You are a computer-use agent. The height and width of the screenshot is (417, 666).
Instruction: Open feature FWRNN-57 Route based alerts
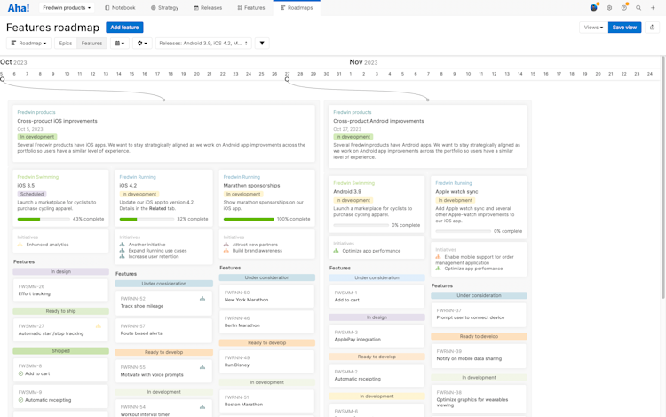click(x=163, y=330)
